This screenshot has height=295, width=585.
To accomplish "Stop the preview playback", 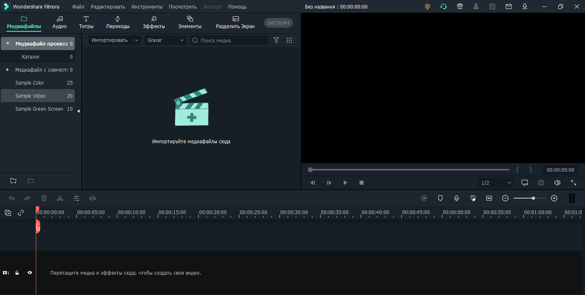I will click(x=361, y=183).
